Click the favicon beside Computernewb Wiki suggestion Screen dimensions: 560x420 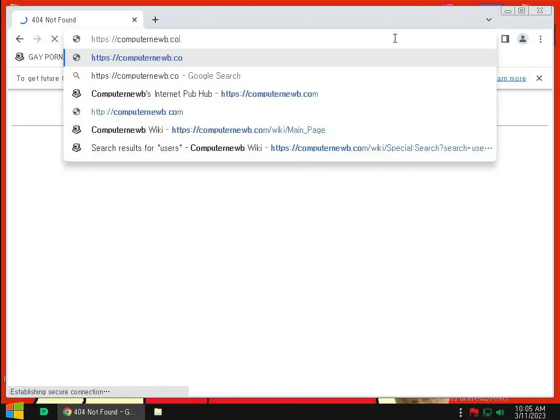(x=77, y=129)
